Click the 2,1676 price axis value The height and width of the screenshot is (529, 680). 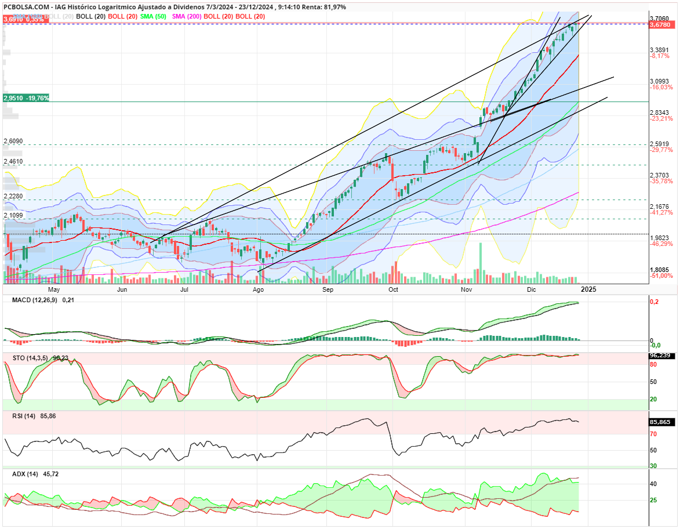click(659, 206)
